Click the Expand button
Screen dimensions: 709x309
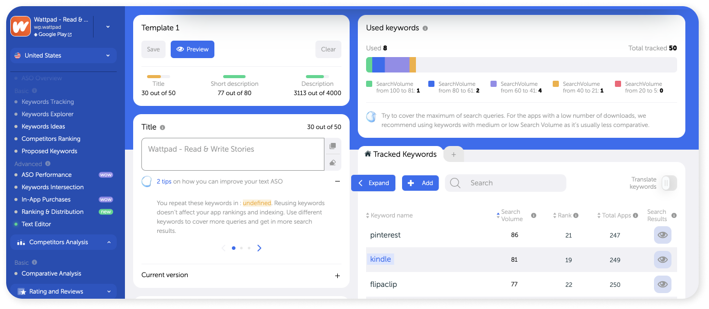(x=373, y=183)
